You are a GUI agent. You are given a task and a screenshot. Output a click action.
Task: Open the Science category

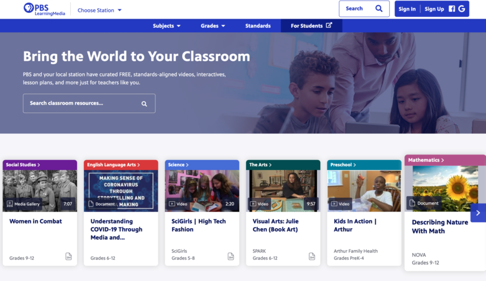tap(178, 164)
